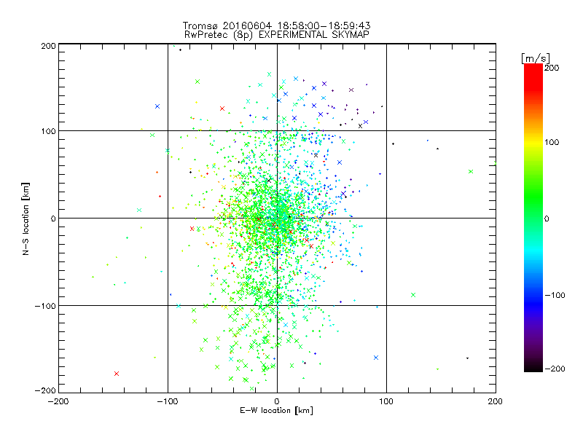Pick the red region of the colorbar
The image size is (583, 437).
click(x=533, y=76)
